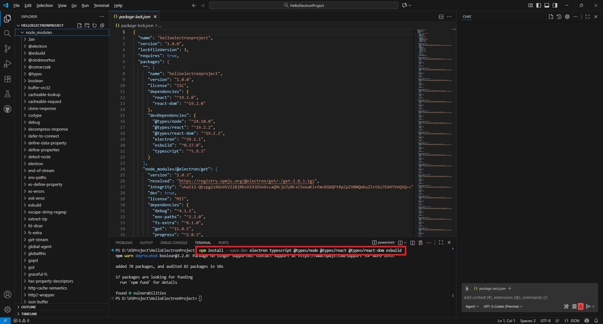
Task: Toggle maximize panel size
Action: pyautogui.click(x=441, y=243)
